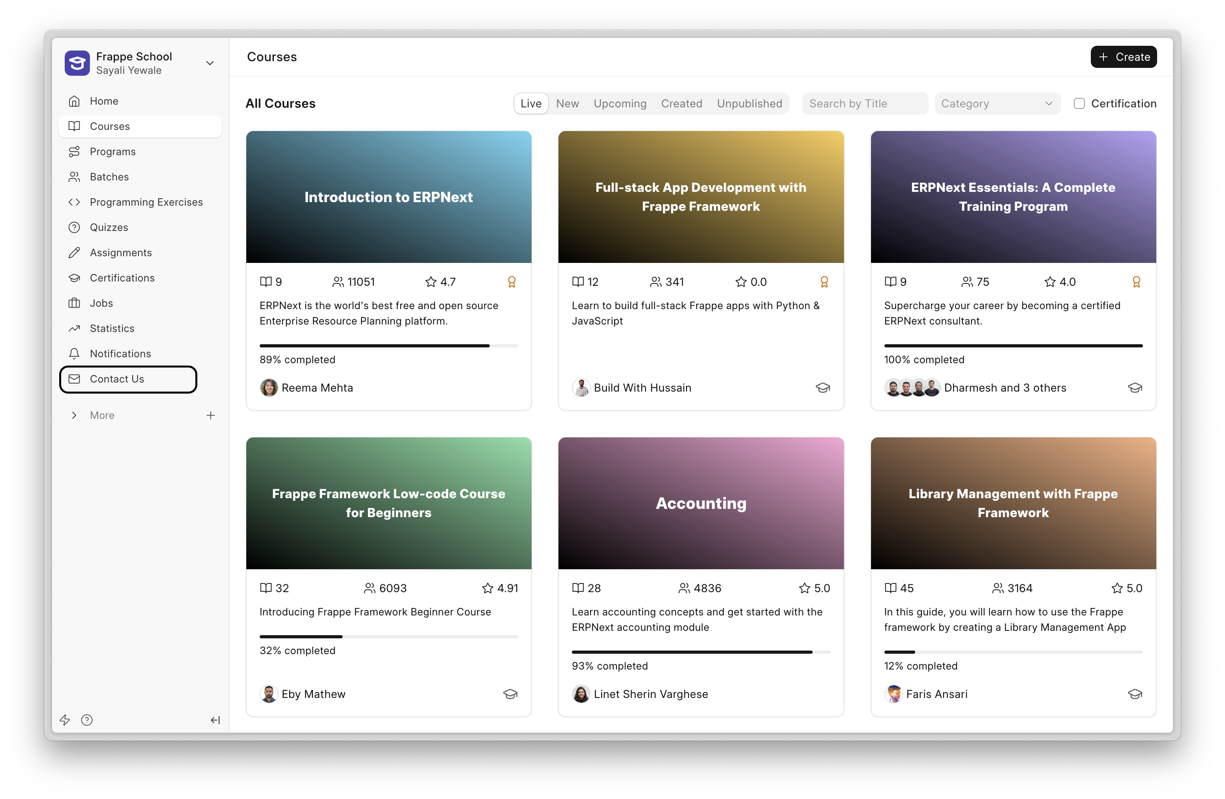Select the Unpublished tab
This screenshot has height=799, width=1225.
click(x=749, y=103)
